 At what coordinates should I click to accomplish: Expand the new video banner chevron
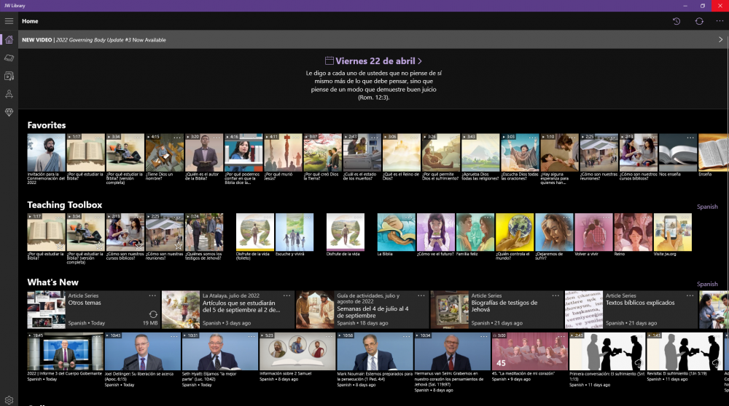[720, 40]
